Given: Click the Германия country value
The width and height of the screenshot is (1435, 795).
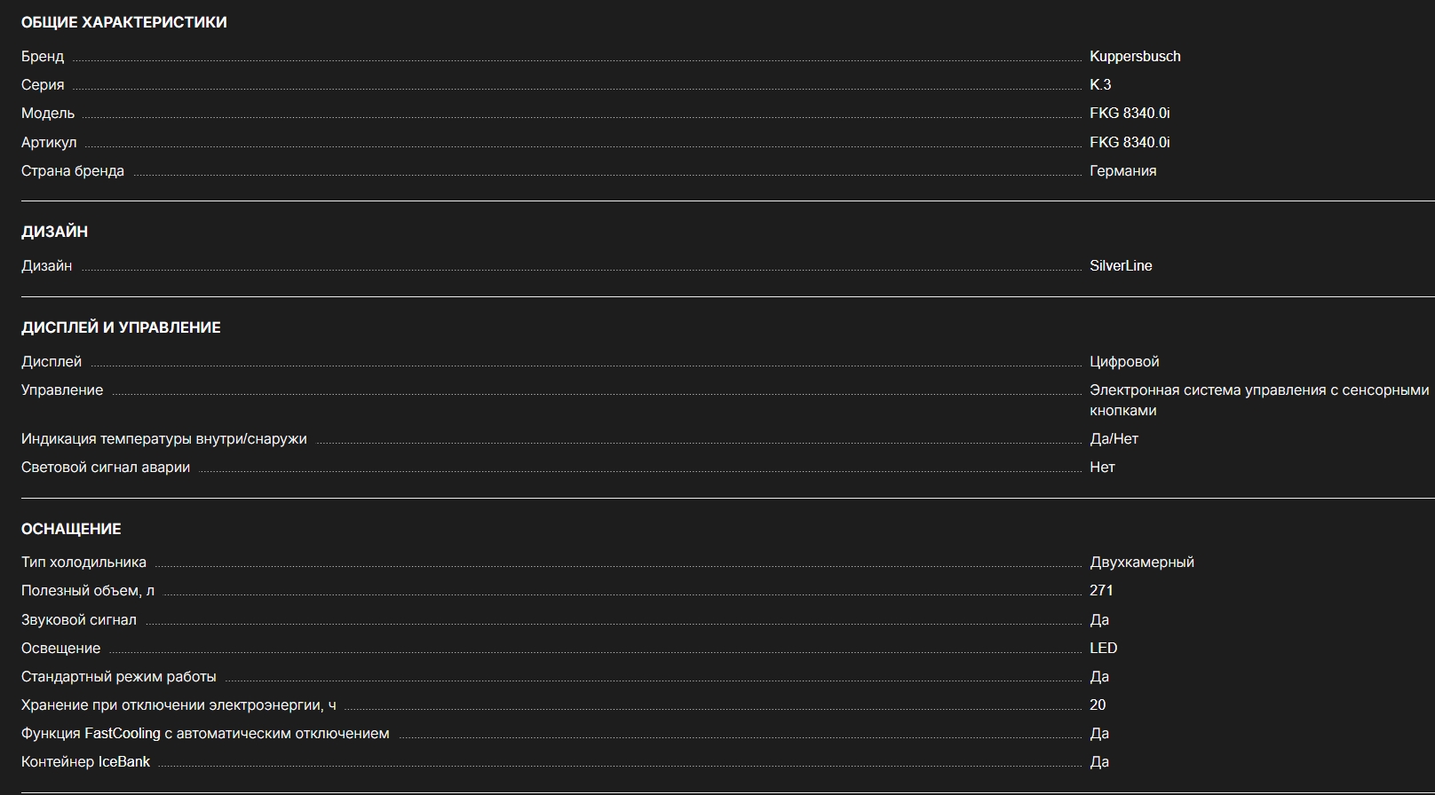Looking at the screenshot, I should [1122, 170].
